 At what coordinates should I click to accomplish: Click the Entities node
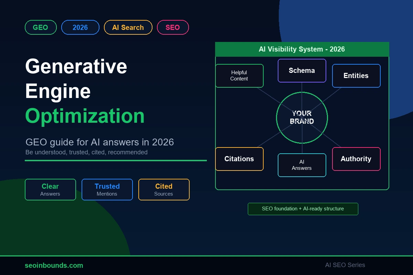click(356, 76)
